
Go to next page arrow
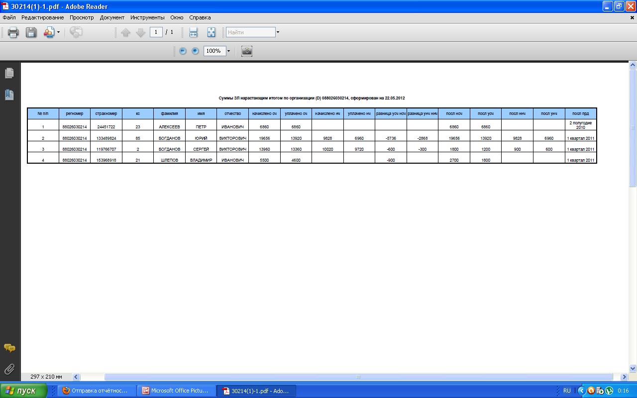141,32
